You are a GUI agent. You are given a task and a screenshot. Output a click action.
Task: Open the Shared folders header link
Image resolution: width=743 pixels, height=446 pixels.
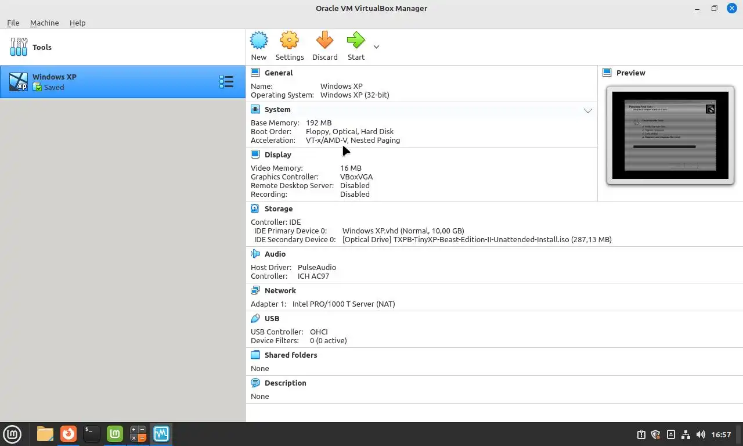tap(291, 355)
